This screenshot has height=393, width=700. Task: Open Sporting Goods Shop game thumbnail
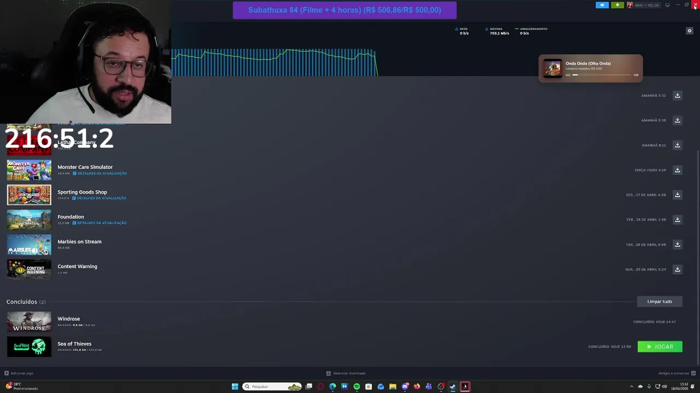29,195
